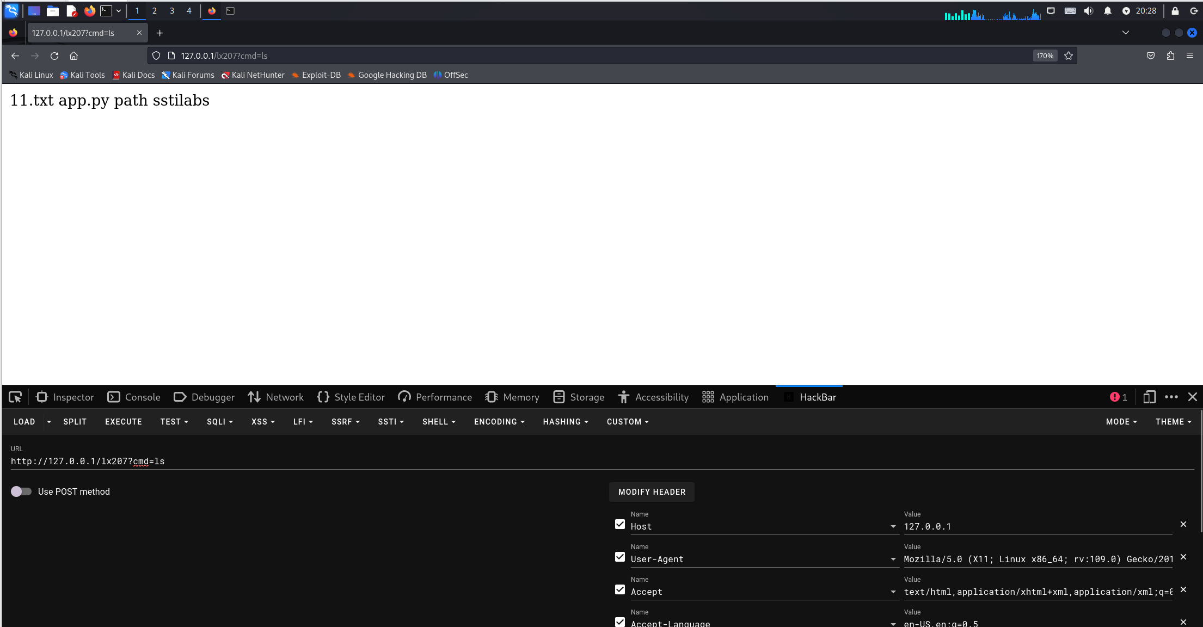
Task: Uncheck the Host header checkbox
Action: coord(620,524)
